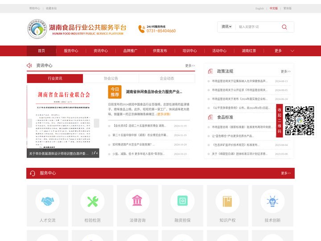Click the 服务中心 headset icon
Screen dimensions: 321x241
33,173
